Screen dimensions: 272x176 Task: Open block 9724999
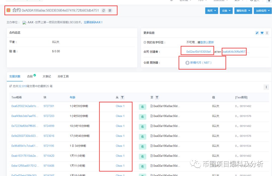49,126
